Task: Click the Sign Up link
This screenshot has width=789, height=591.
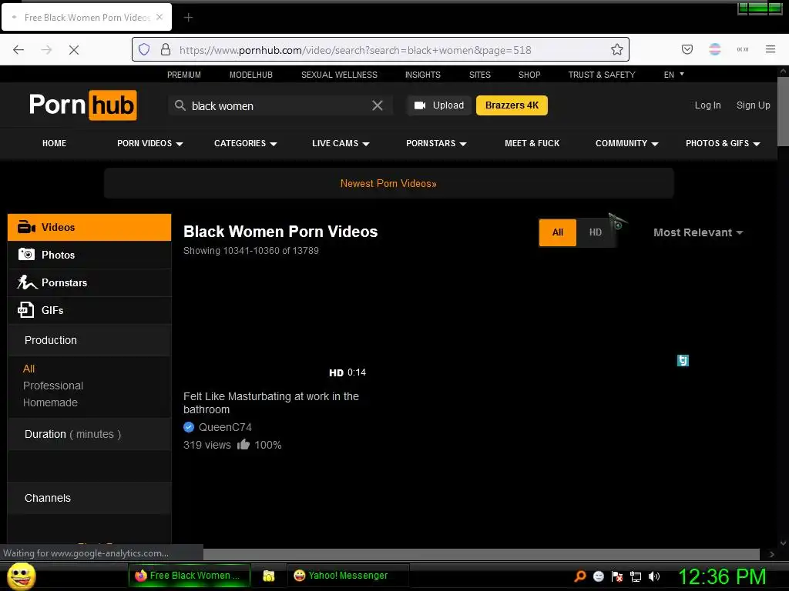Action: [x=754, y=105]
